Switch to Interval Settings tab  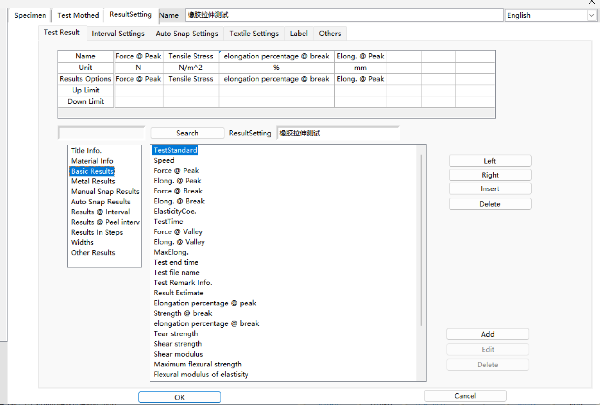click(118, 34)
